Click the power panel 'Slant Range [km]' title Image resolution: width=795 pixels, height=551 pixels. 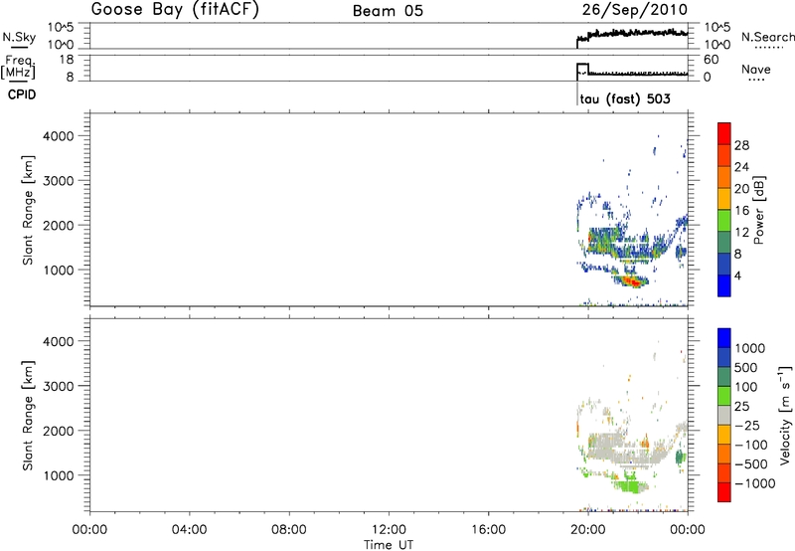(28, 210)
